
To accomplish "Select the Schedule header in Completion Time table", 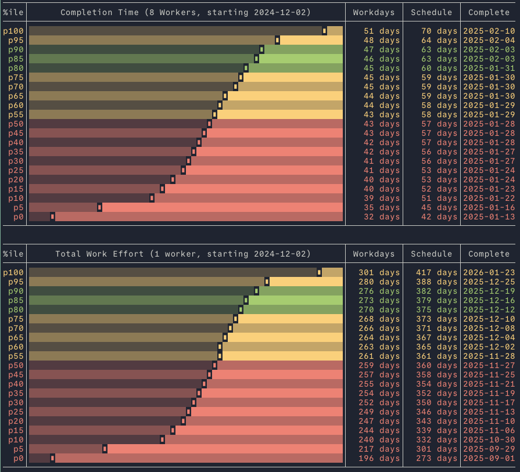I will click(x=432, y=12).
